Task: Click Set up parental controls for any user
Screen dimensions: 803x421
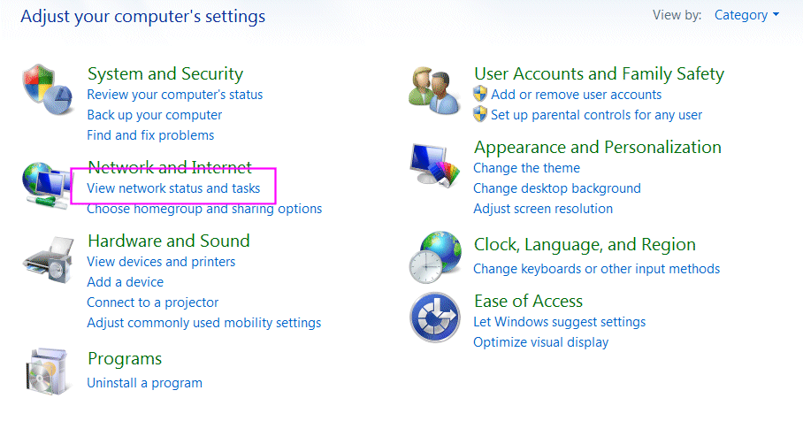Action: [596, 114]
